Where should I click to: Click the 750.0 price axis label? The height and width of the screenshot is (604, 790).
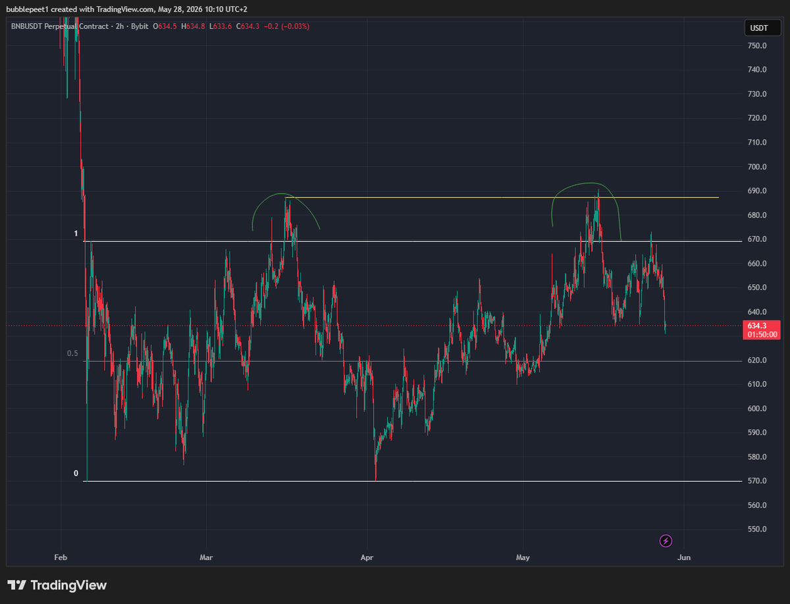click(757, 45)
